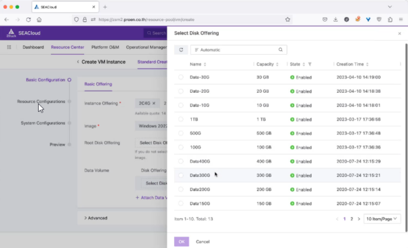Image resolution: width=408 pixels, height=248 pixels.
Task: Select the System Configurations step
Action: 43,123
